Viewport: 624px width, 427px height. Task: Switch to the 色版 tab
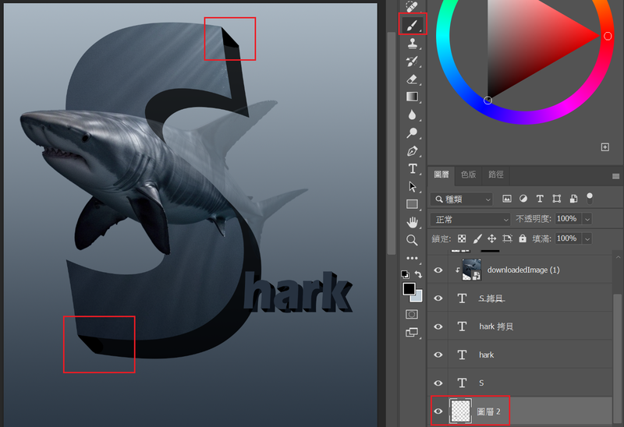point(468,175)
